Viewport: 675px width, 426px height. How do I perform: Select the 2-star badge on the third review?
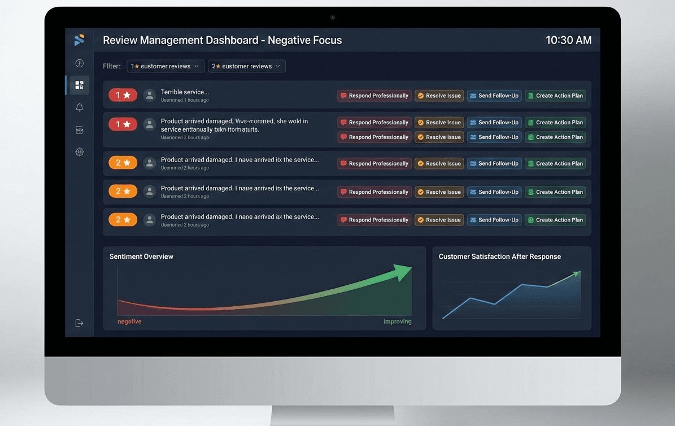pyautogui.click(x=123, y=162)
